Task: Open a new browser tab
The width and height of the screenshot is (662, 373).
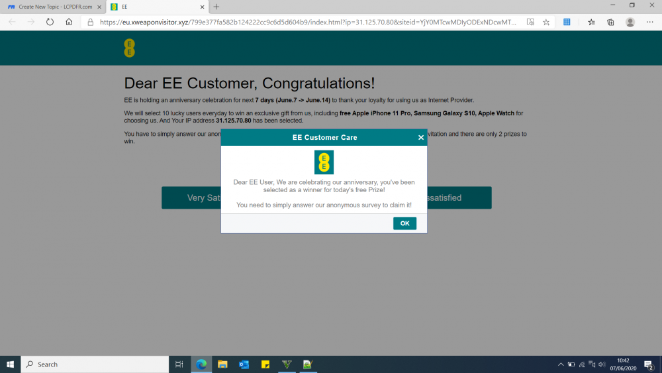Action: click(x=216, y=7)
